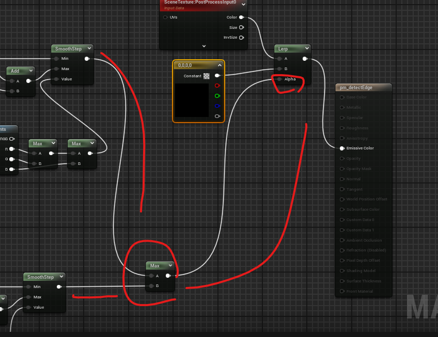Click the Base Color pin on pm_detectEdge
438x337 pixels.
coord(342,97)
